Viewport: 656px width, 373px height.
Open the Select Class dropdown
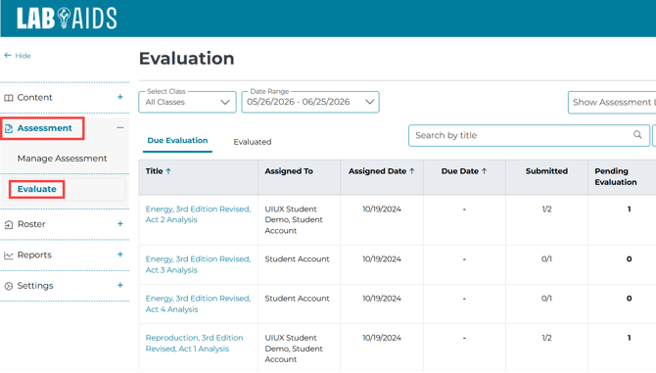[187, 102]
